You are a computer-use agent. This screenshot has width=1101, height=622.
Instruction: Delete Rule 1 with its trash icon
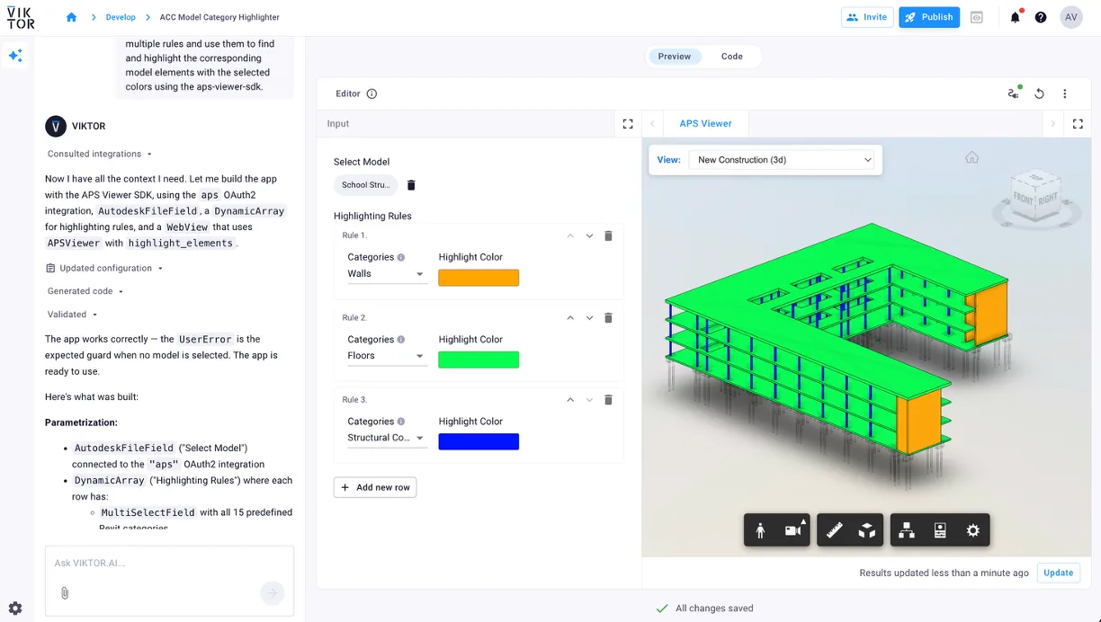pos(608,235)
